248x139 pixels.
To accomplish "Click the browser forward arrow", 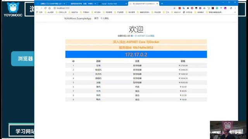I will 41,8.
